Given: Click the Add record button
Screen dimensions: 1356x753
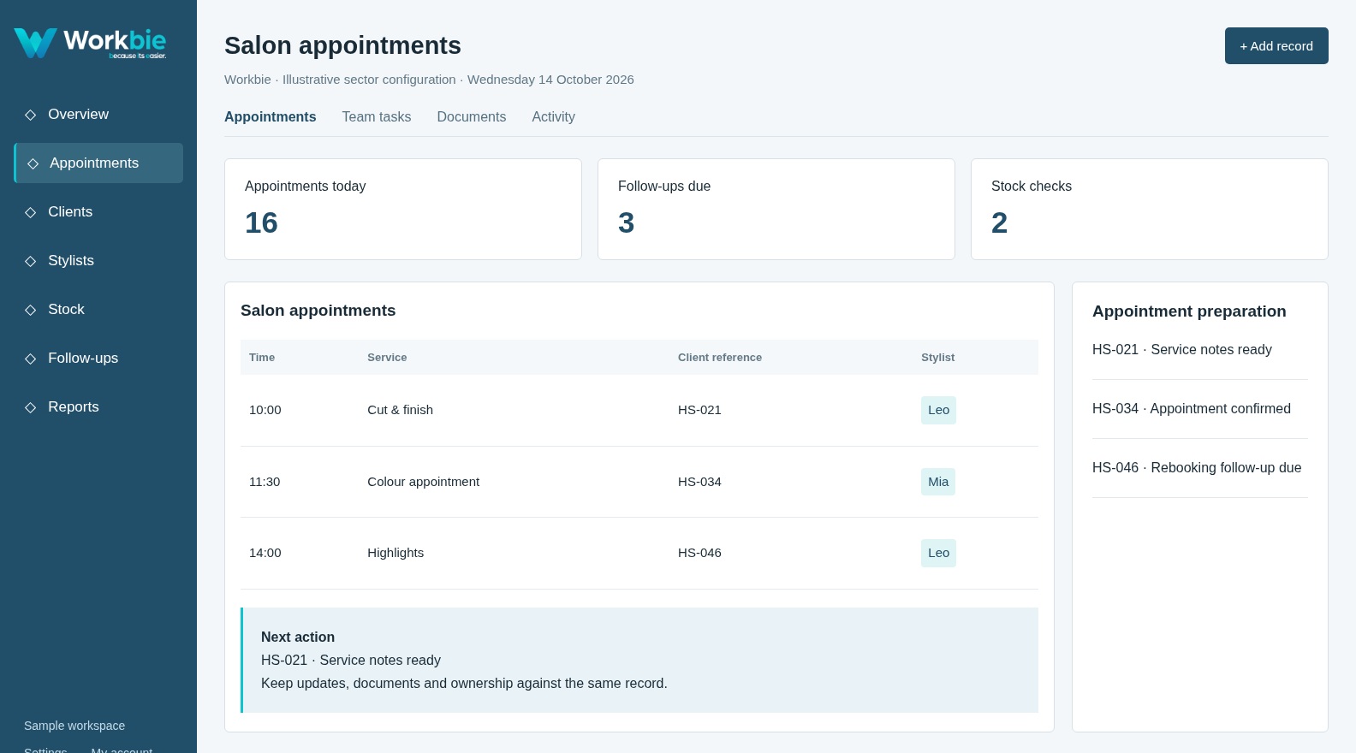Looking at the screenshot, I should (1276, 46).
